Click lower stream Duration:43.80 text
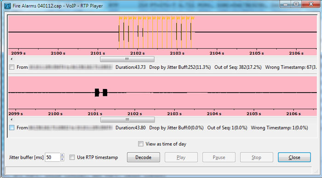 point(131,128)
